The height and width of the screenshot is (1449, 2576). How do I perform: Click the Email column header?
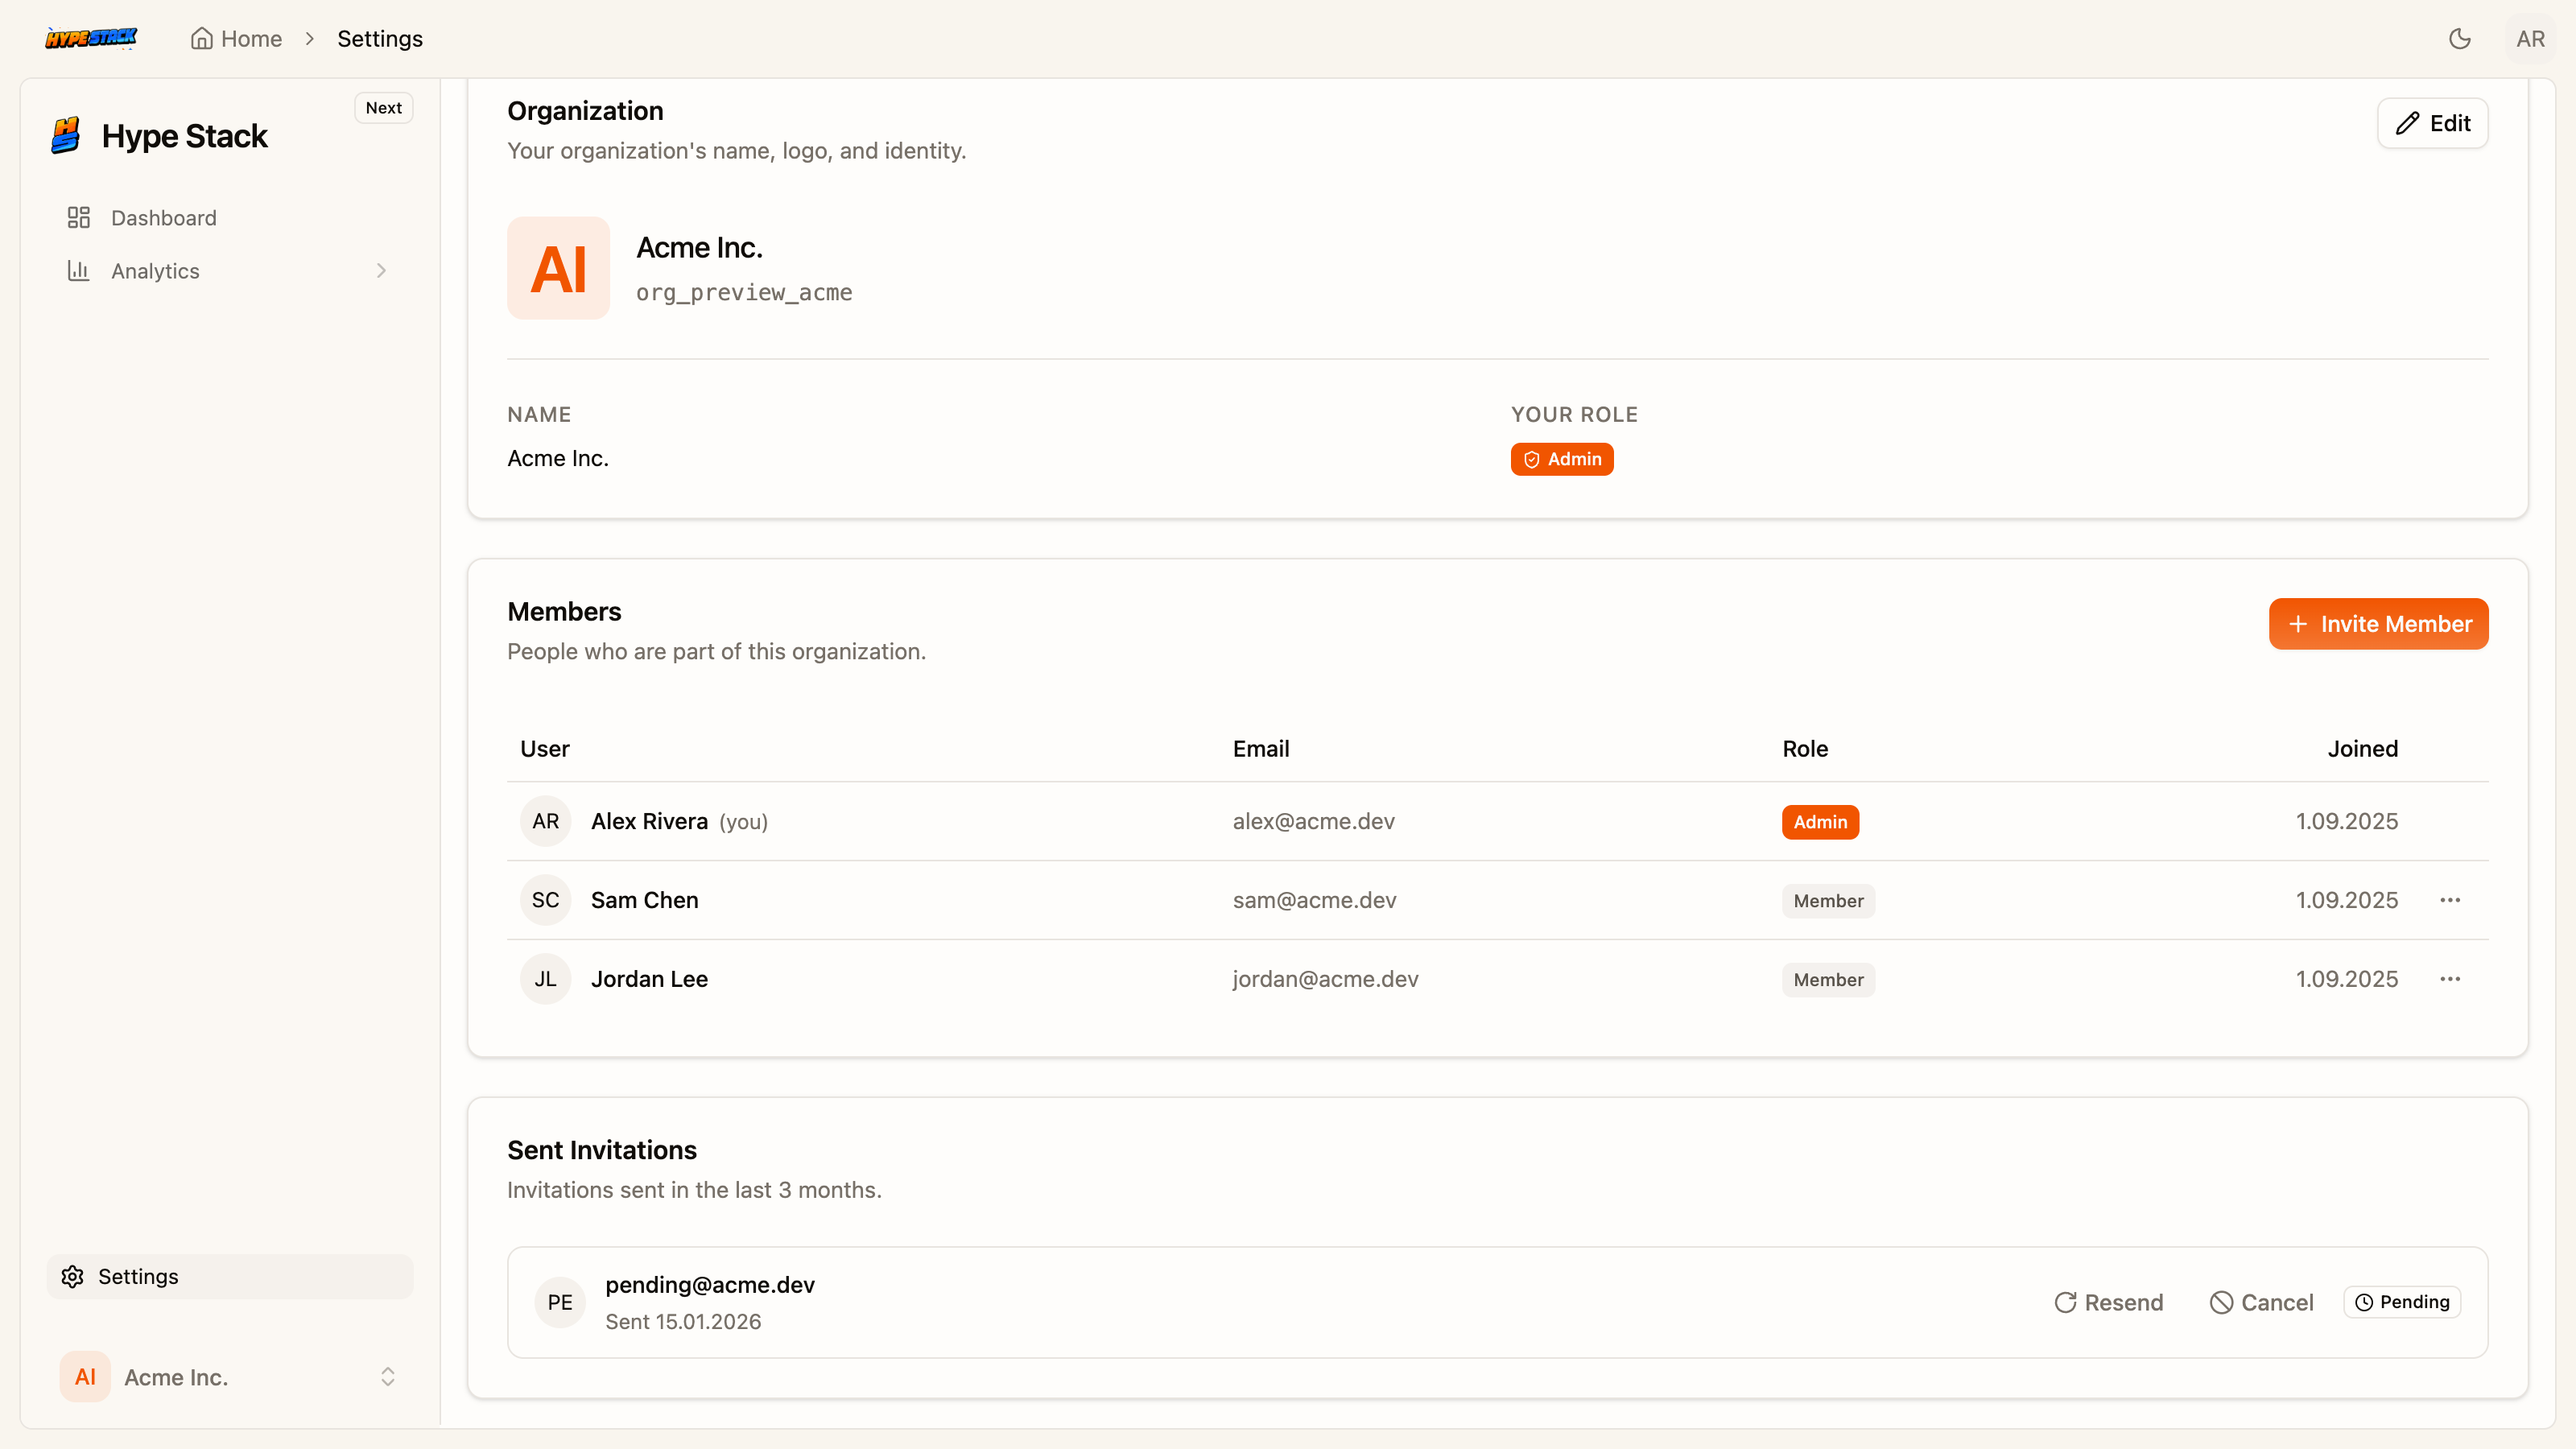(x=1260, y=748)
